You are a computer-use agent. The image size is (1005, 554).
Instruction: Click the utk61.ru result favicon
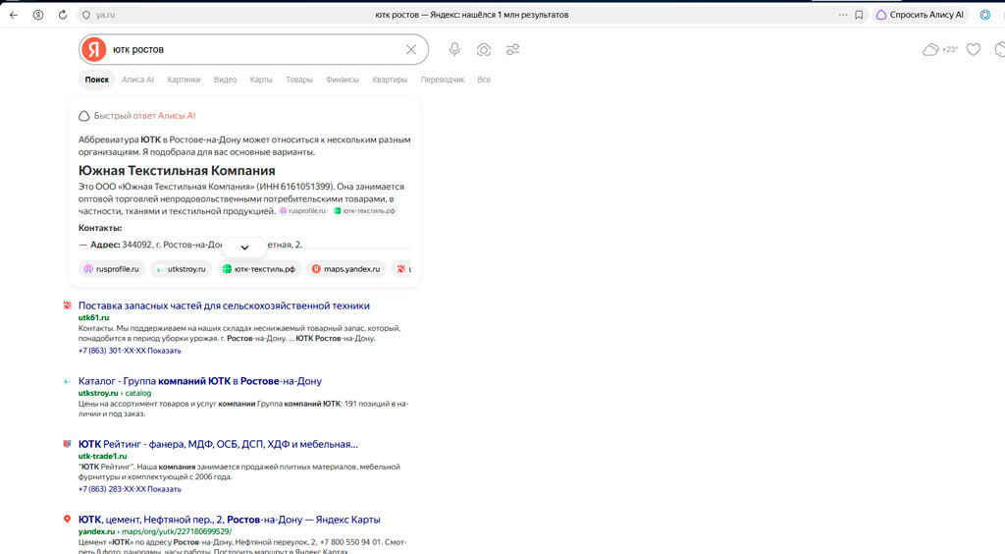[x=67, y=305]
